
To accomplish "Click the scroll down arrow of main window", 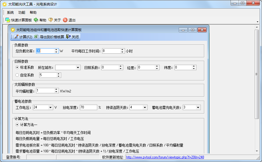I will (x=257, y=151).
